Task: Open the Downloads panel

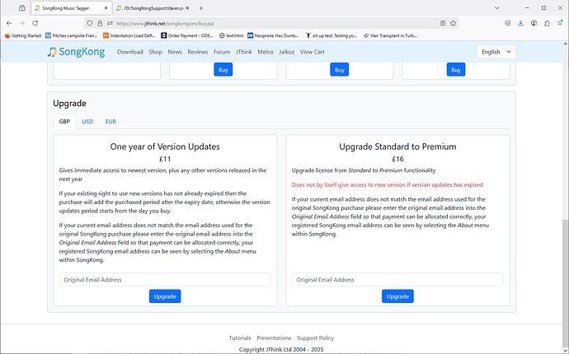Action: click(520, 23)
